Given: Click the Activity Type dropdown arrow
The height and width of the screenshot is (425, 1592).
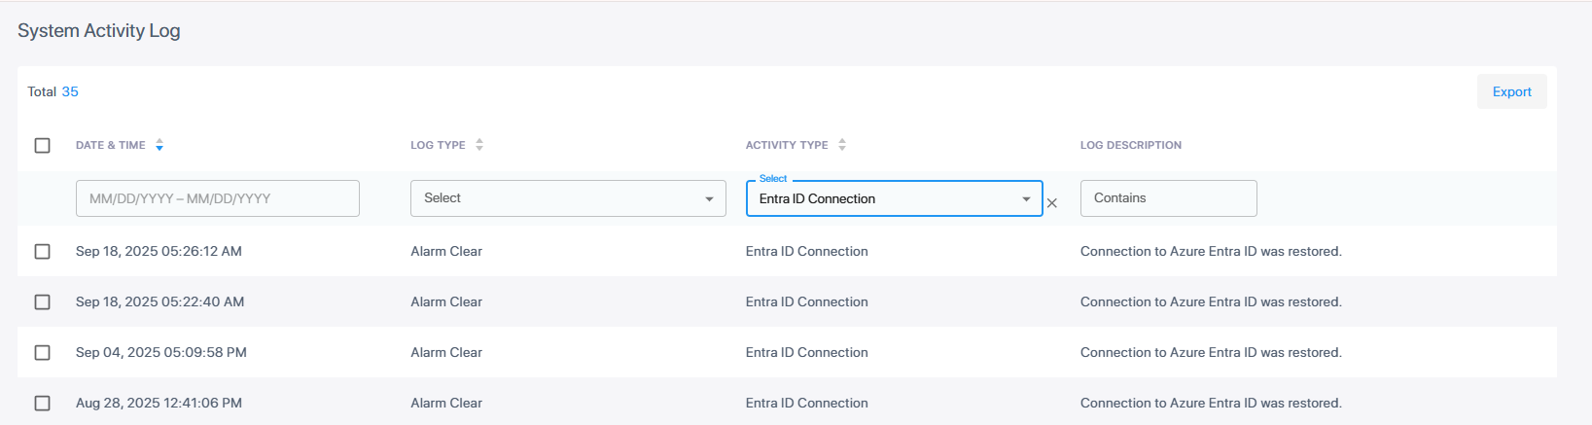Looking at the screenshot, I should pyautogui.click(x=1026, y=199).
